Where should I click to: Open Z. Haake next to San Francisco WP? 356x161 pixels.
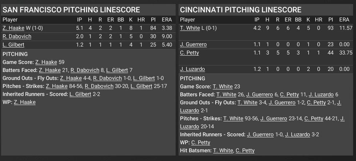(25, 102)
